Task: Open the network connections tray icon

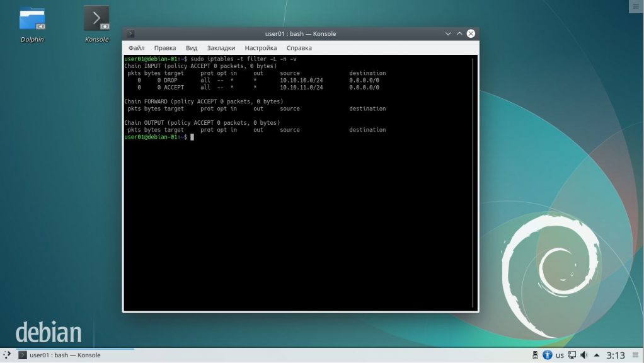Action: (572, 355)
